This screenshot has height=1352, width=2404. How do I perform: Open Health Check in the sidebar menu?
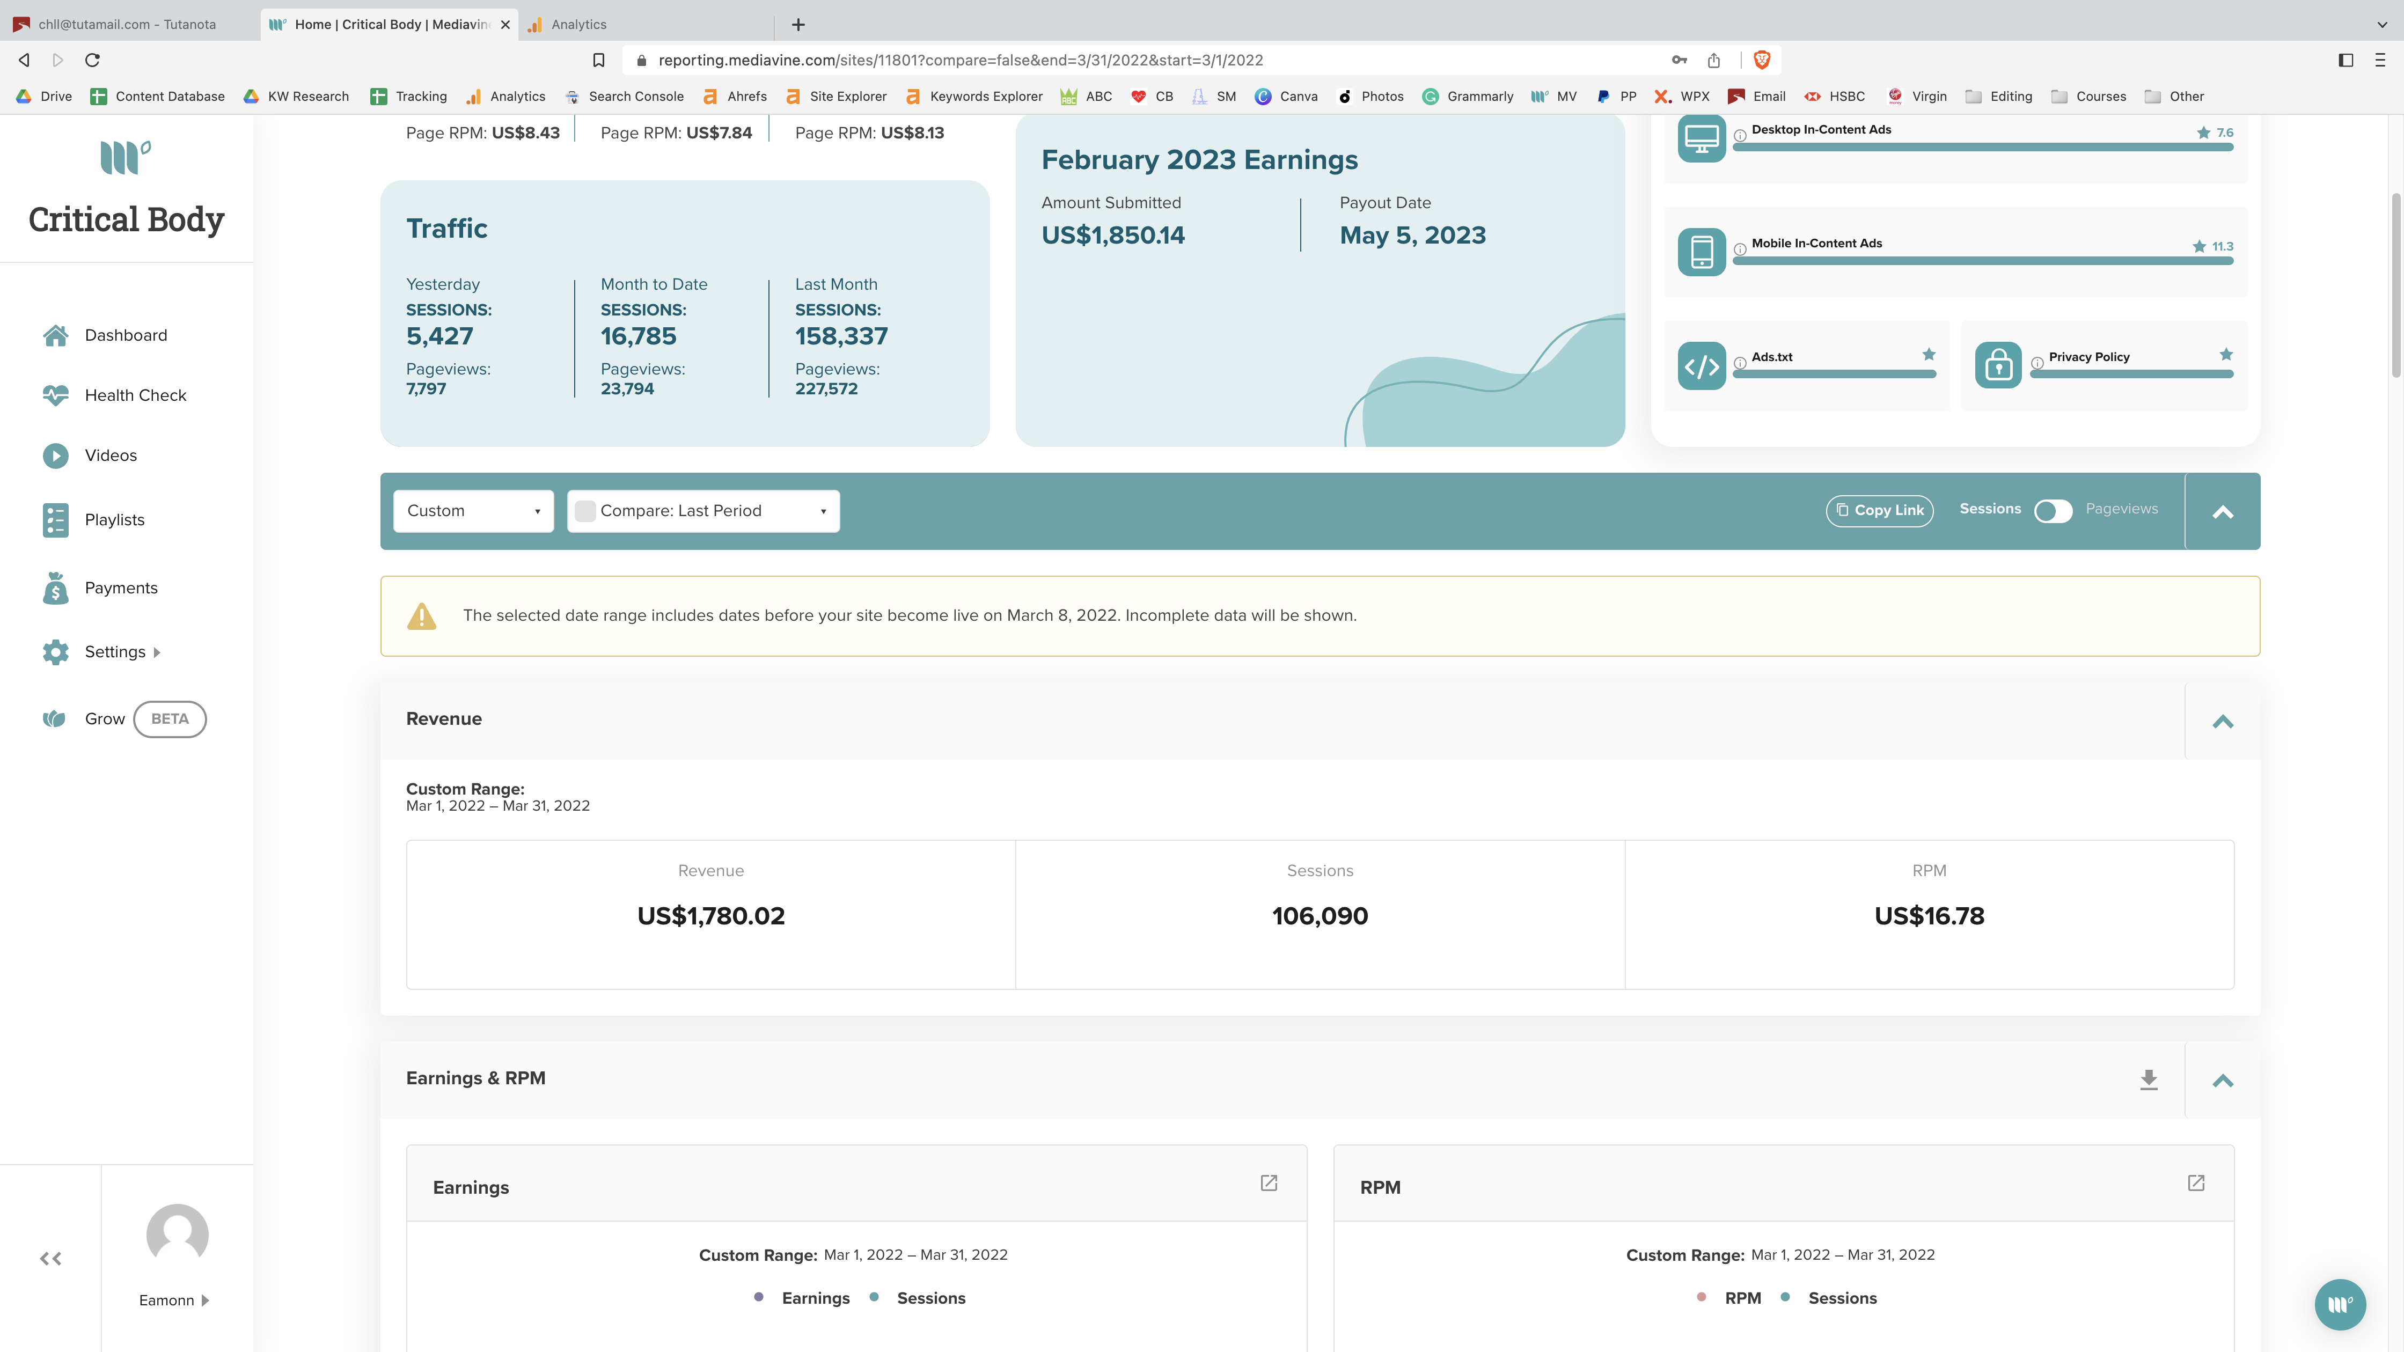135,395
